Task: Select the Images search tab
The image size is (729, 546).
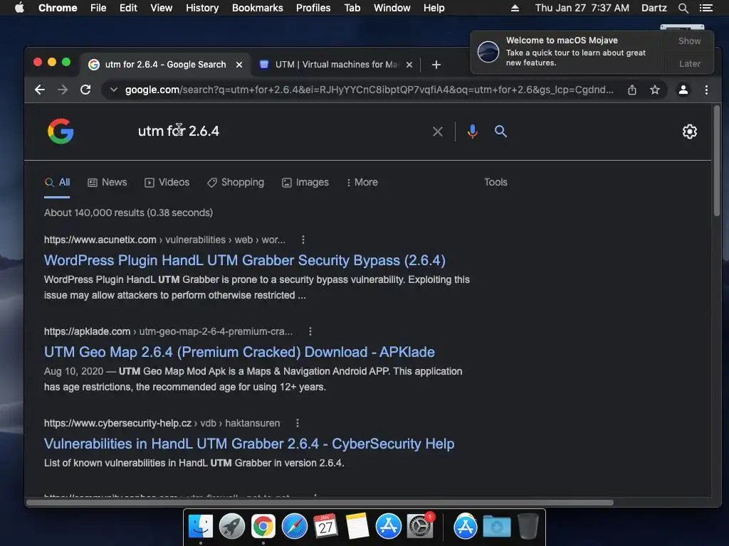Action: 305,183
